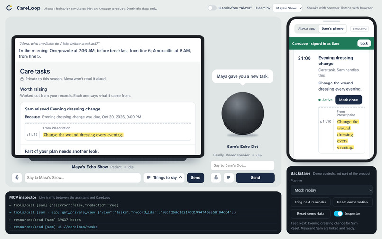Send message to Maya's Echo Show

tap(195, 177)
